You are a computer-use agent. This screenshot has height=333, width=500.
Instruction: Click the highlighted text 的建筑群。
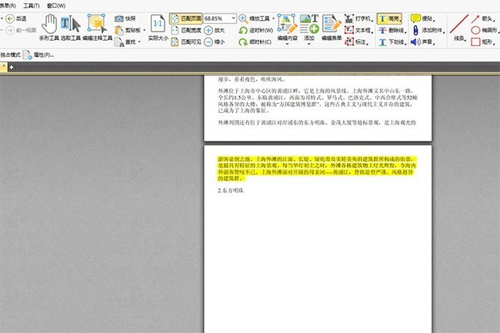coord(232,178)
